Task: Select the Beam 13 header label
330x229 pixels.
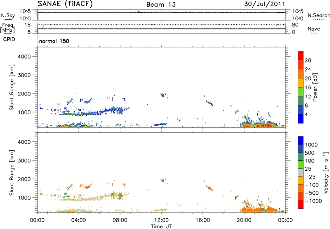Action: (161, 5)
